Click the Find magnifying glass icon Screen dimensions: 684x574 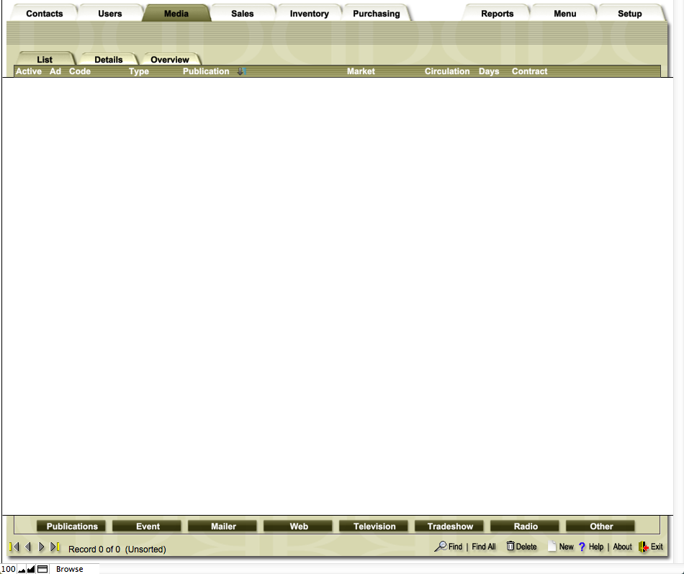click(440, 547)
